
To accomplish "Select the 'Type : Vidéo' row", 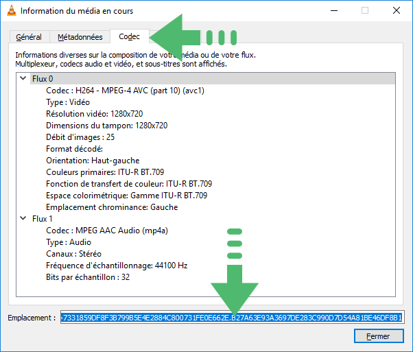I will [x=68, y=102].
